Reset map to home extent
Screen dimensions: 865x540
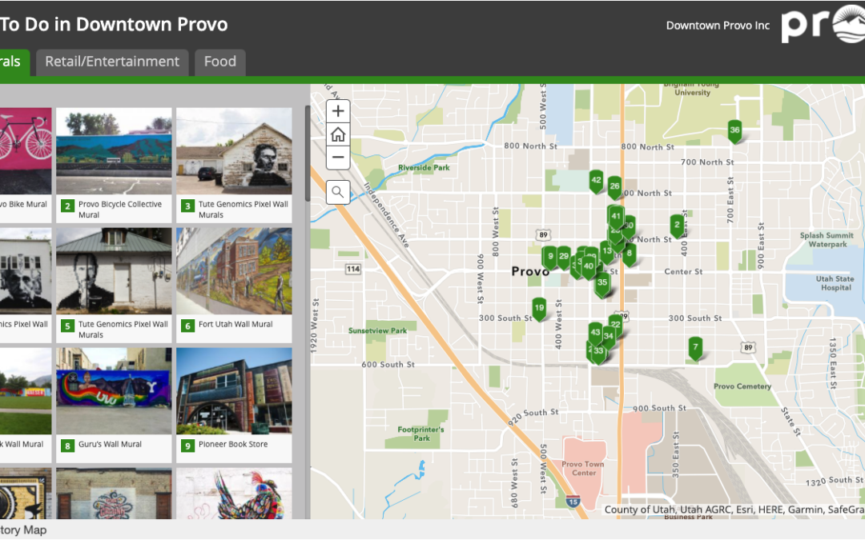(338, 134)
